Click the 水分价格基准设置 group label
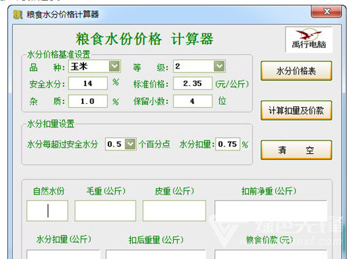354x259 pixels. (58, 55)
